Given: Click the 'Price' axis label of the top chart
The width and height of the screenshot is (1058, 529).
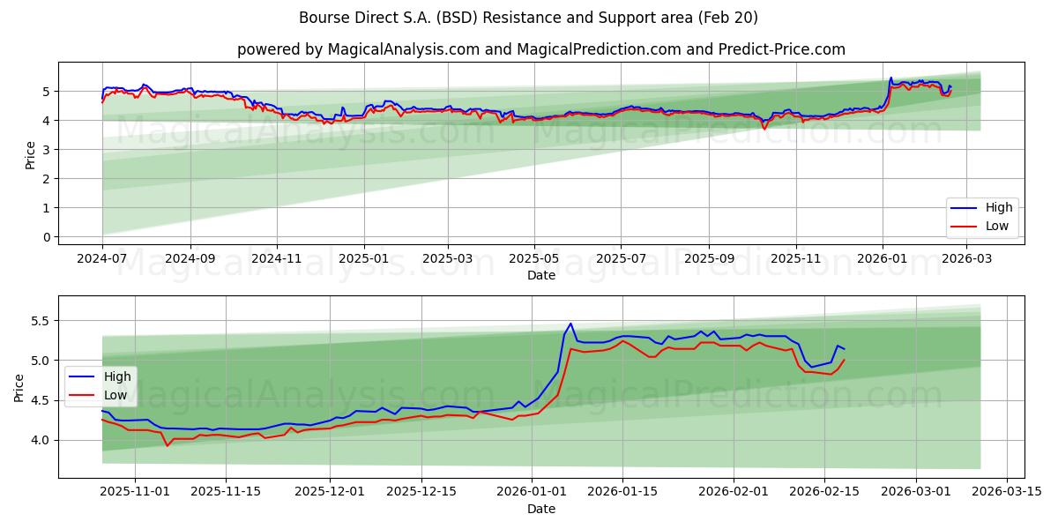Looking at the screenshot, I should (x=30, y=155).
